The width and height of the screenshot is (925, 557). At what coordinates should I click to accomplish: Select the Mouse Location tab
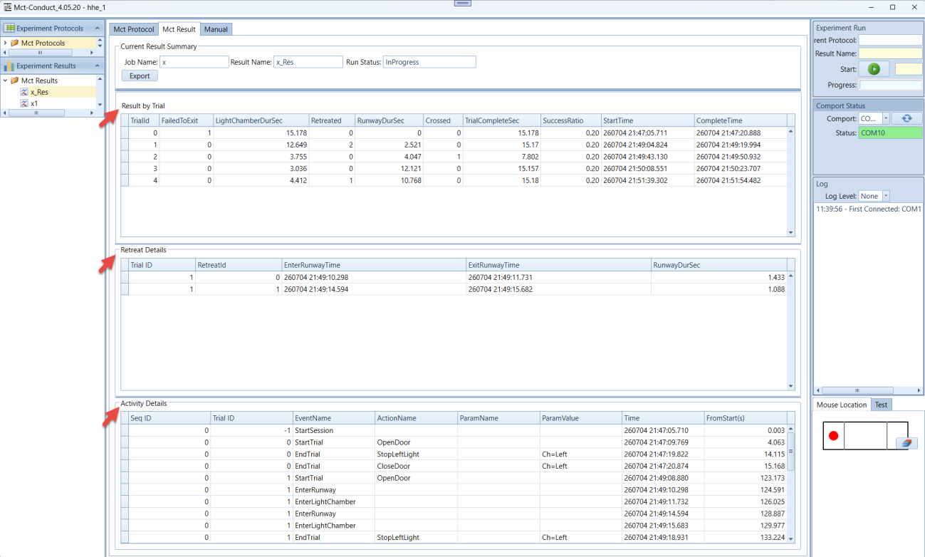(842, 405)
